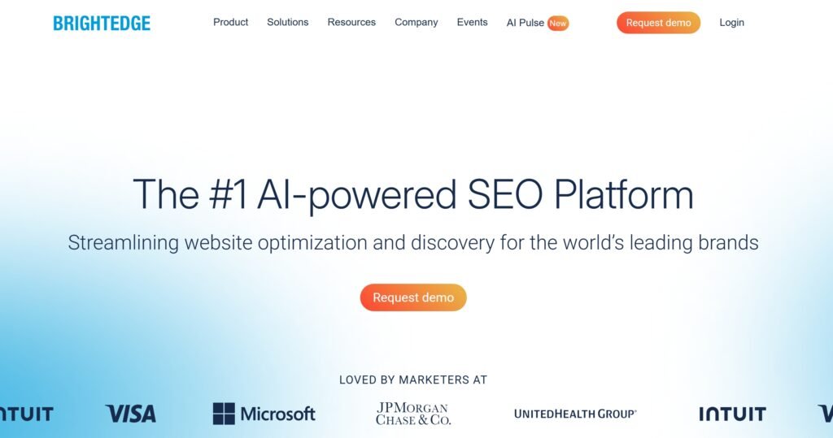
Task: Click the JPMorgan Chase & Co. logo
Action: (412, 414)
